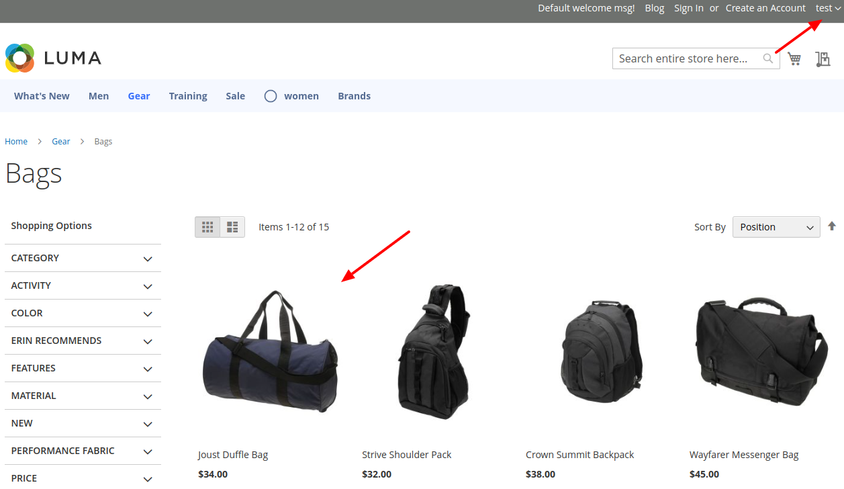Open Crown Summit Backpack product link
The width and height of the screenshot is (844, 489).
click(580, 455)
